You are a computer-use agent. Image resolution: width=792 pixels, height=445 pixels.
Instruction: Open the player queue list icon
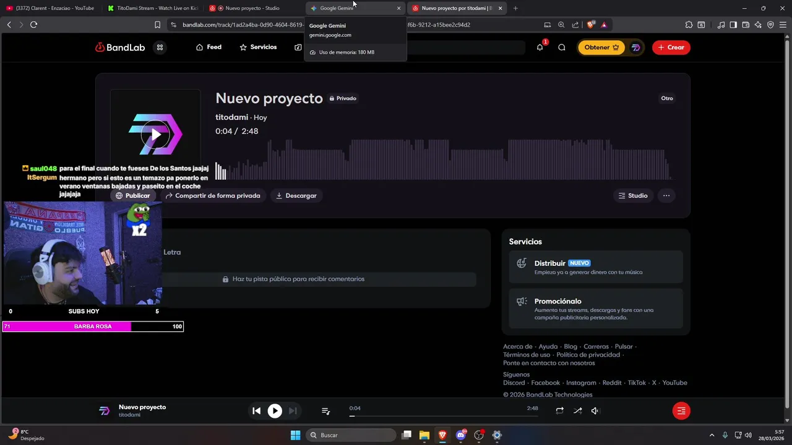coord(325,410)
